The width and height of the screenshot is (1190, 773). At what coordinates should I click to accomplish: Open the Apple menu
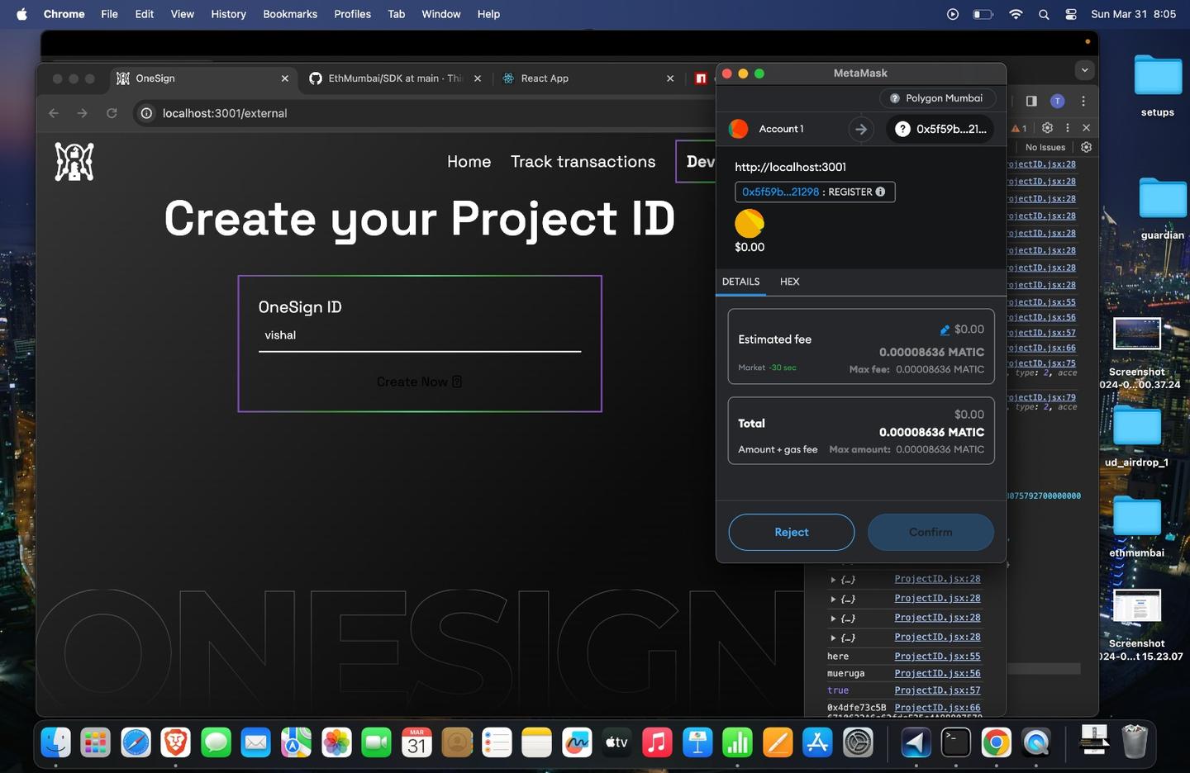[22, 14]
